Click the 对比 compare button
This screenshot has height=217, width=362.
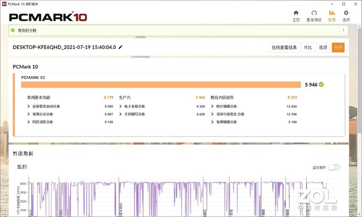point(308,48)
